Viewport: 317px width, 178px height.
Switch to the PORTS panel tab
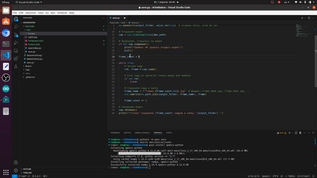pos(169,133)
